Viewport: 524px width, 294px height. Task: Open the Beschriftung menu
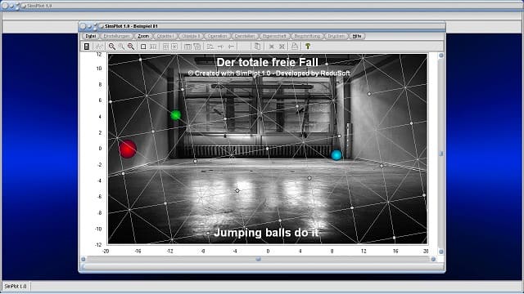(307, 36)
